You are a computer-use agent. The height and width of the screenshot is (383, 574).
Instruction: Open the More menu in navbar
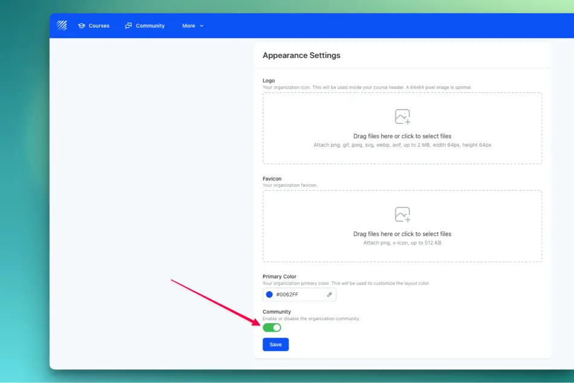[193, 25]
